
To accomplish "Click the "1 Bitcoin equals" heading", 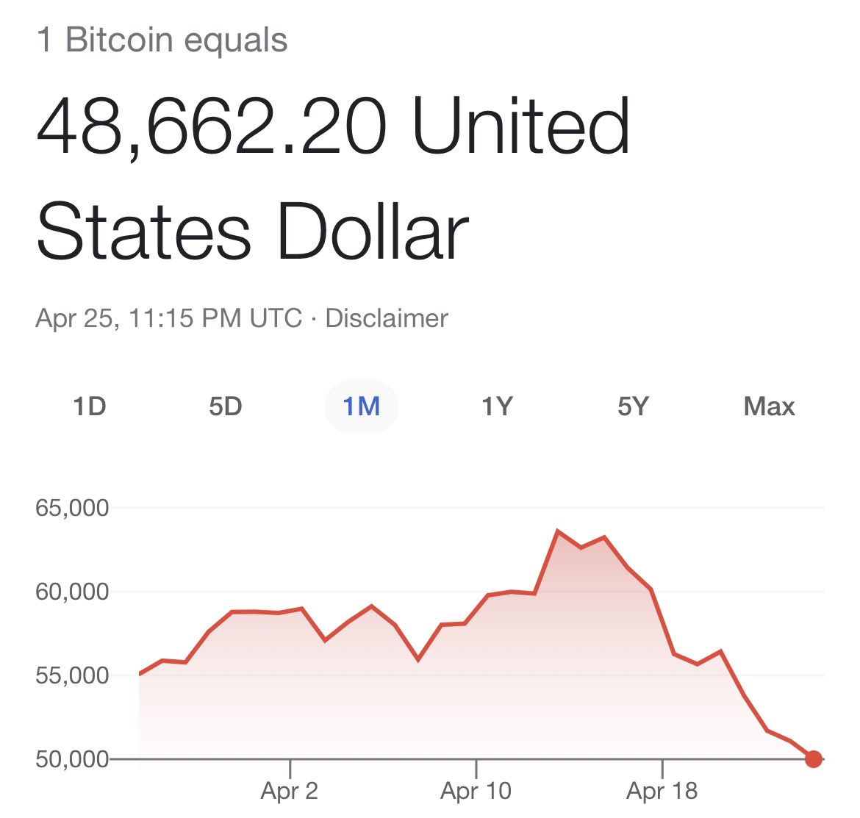I will pos(162,40).
